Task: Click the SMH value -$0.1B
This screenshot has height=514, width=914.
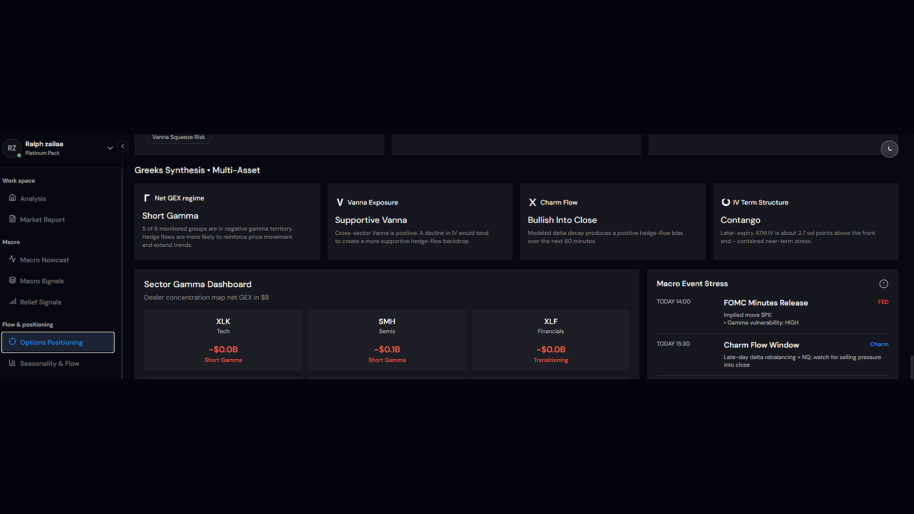Action: click(x=387, y=350)
